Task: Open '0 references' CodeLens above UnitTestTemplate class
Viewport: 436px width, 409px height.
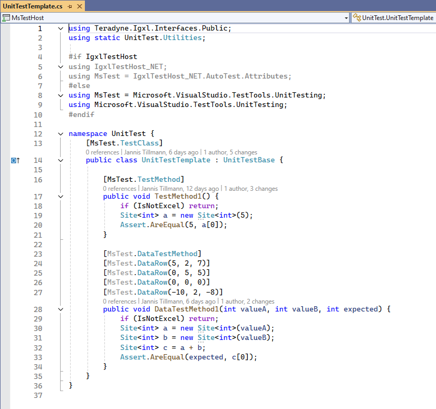Action: (x=102, y=152)
